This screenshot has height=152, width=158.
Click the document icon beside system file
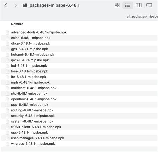(x=7, y=121)
